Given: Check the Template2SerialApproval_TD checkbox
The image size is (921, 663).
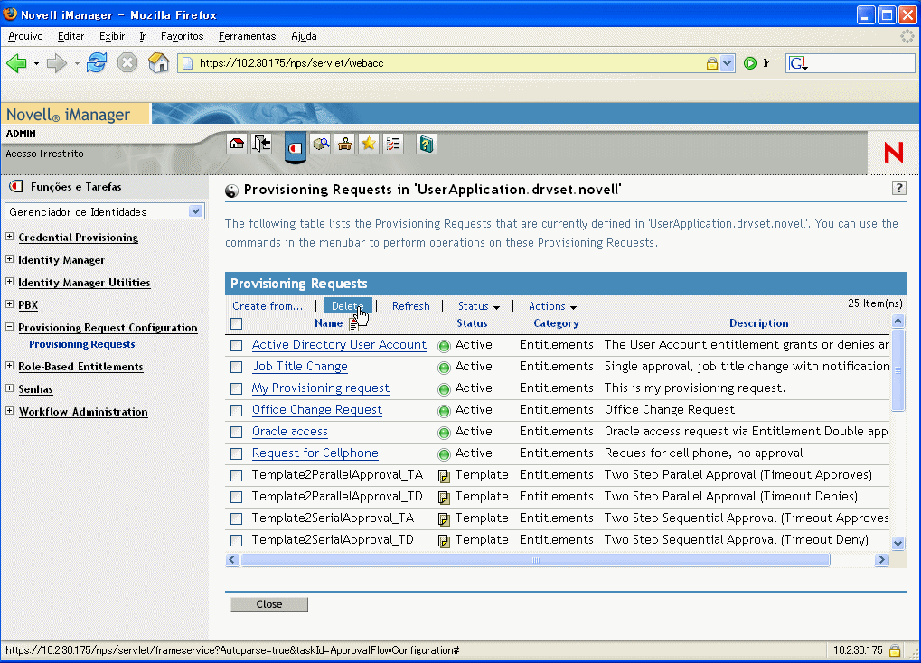Looking at the screenshot, I should pos(236,540).
